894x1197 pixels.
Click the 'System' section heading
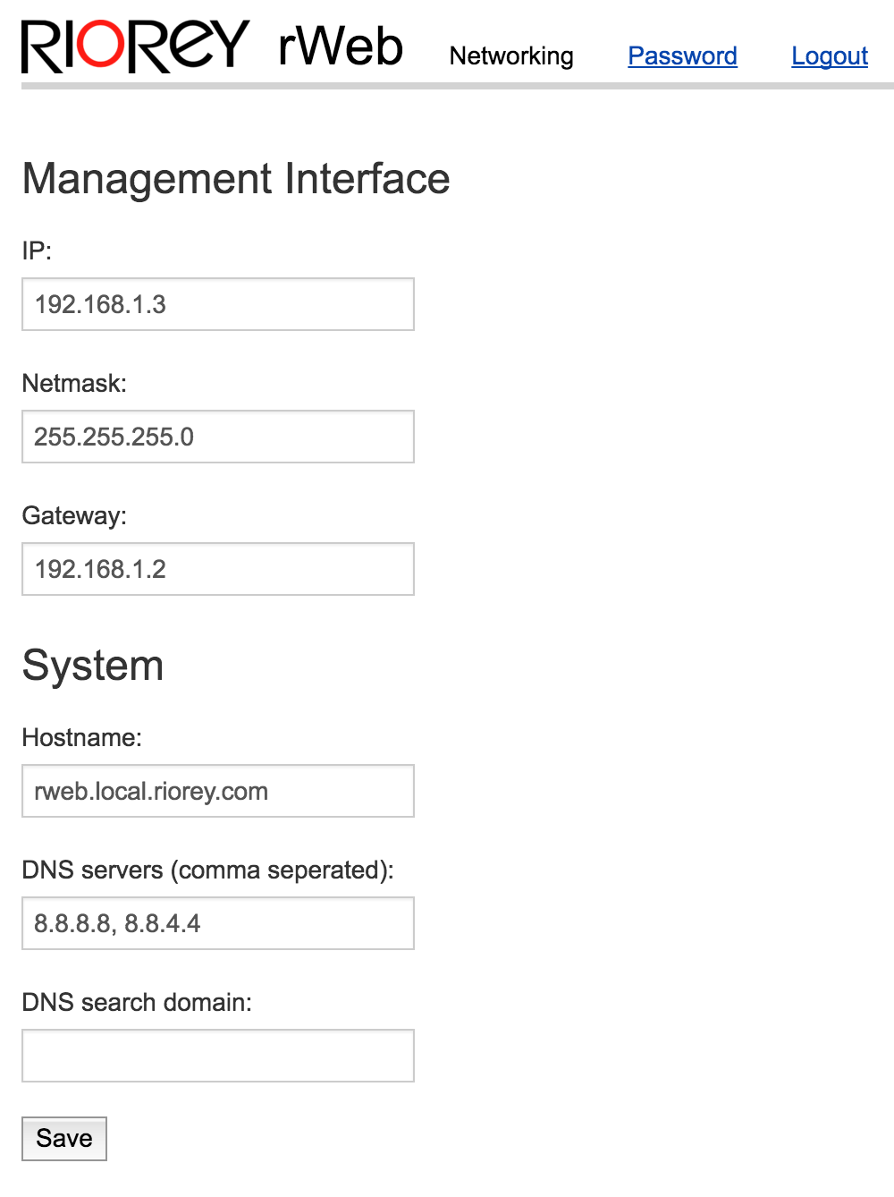tap(93, 666)
